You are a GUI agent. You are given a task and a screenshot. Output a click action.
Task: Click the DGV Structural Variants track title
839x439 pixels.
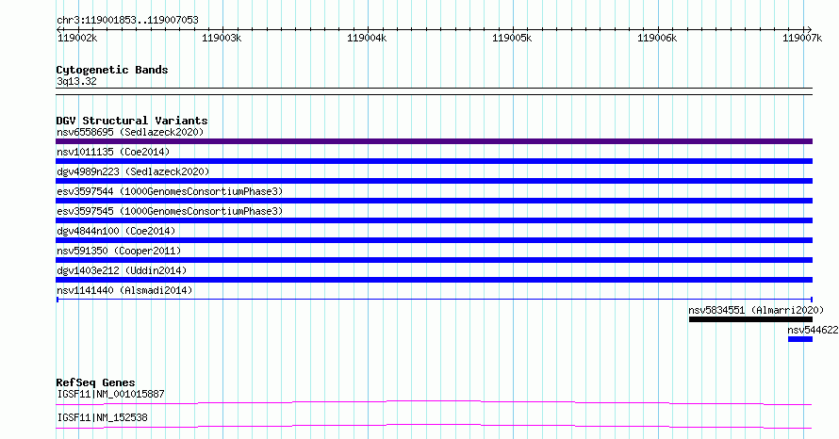[x=132, y=121]
